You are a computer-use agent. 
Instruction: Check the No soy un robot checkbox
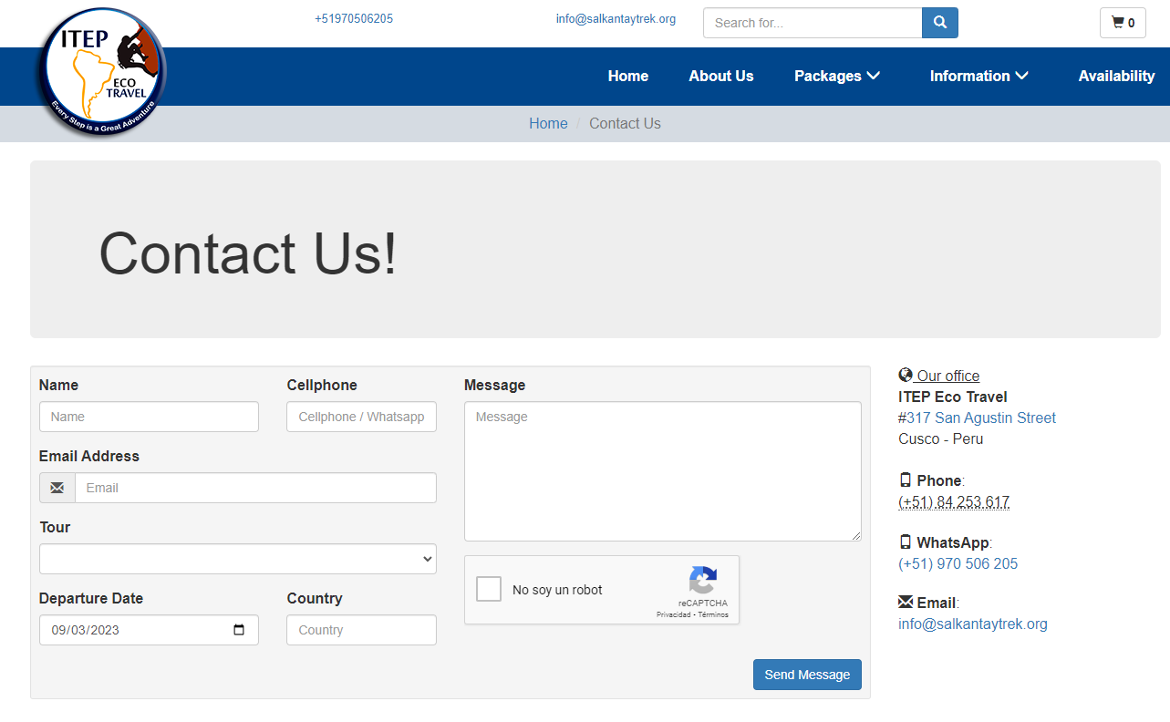click(489, 589)
